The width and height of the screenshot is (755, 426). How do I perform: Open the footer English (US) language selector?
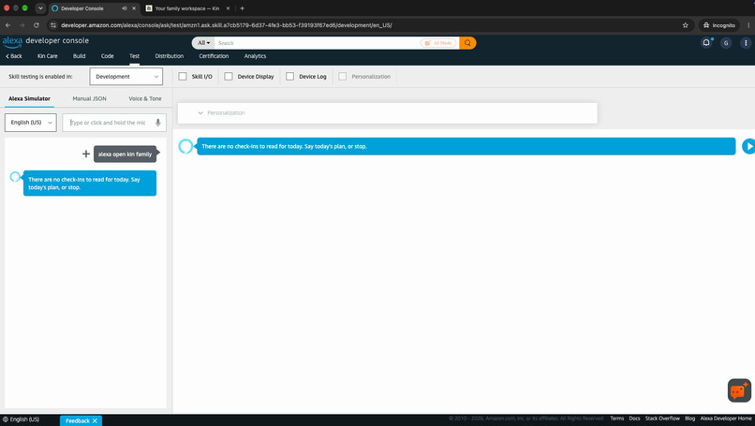(x=22, y=419)
